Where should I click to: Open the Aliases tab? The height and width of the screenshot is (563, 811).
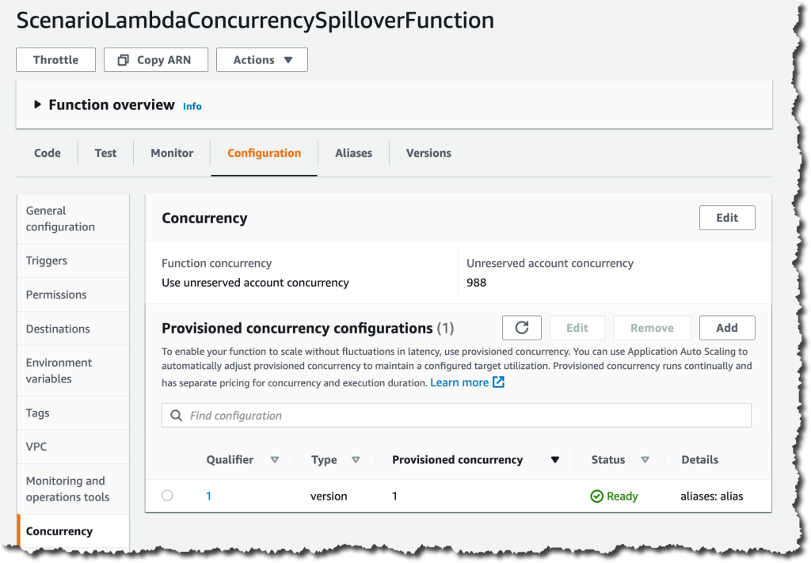[x=353, y=153]
